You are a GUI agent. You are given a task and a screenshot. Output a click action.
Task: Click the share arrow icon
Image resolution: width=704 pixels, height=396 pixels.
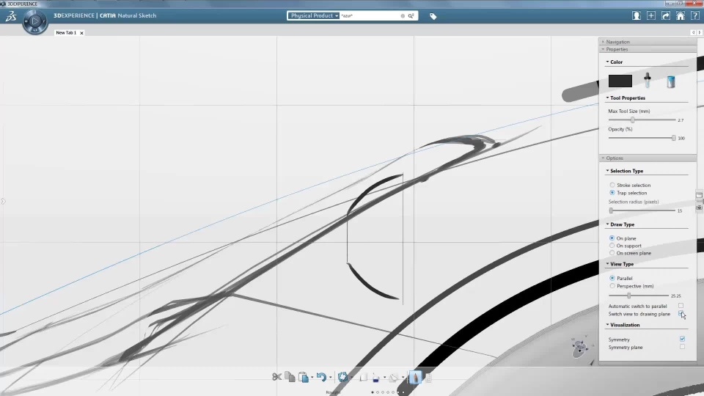666,15
